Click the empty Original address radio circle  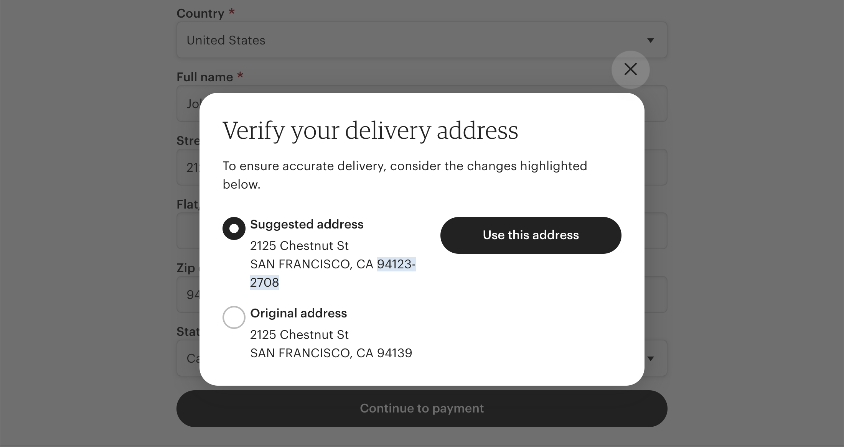(233, 317)
